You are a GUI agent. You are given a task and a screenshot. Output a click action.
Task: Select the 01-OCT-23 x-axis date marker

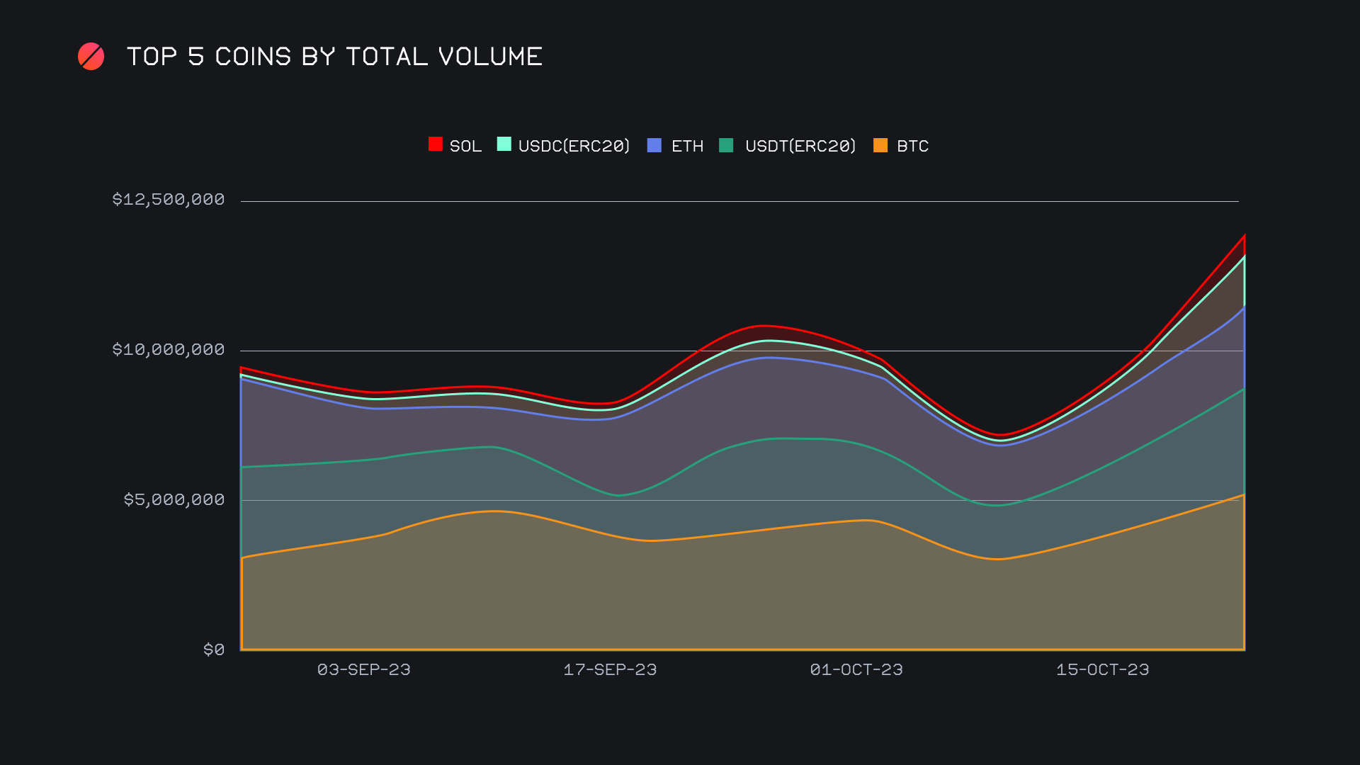tap(856, 670)
